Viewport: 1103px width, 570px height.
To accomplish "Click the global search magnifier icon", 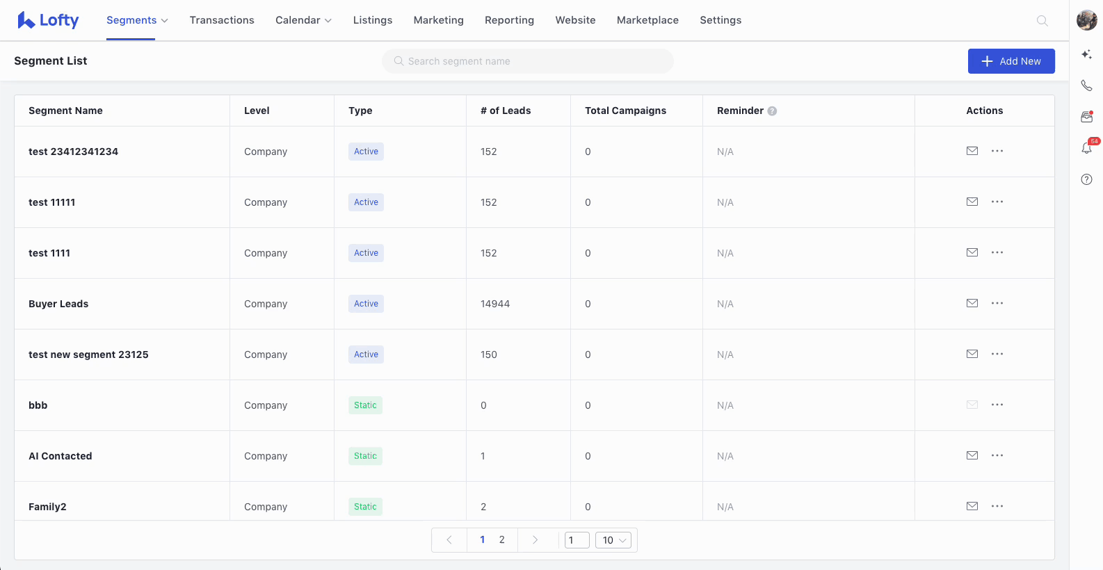I will point(1042,21).
